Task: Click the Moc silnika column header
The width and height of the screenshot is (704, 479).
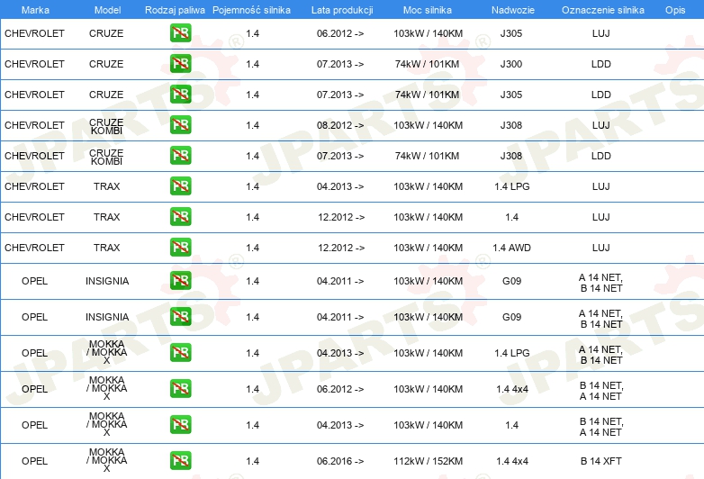Action: click(x=428, y=9)
